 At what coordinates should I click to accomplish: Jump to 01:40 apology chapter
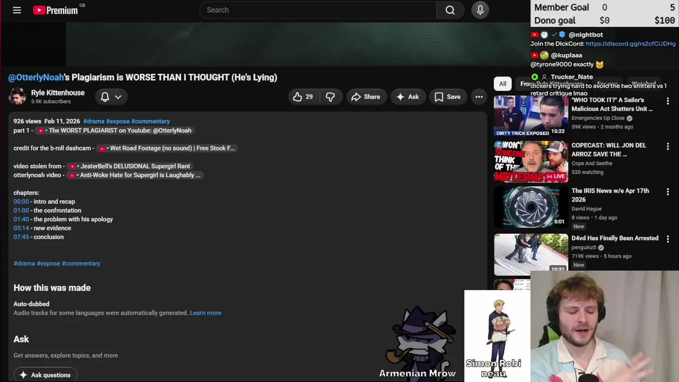(21, 220)
